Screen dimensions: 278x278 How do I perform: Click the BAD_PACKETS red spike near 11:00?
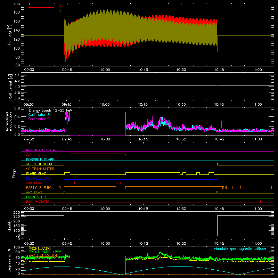[x=260, y=202]
